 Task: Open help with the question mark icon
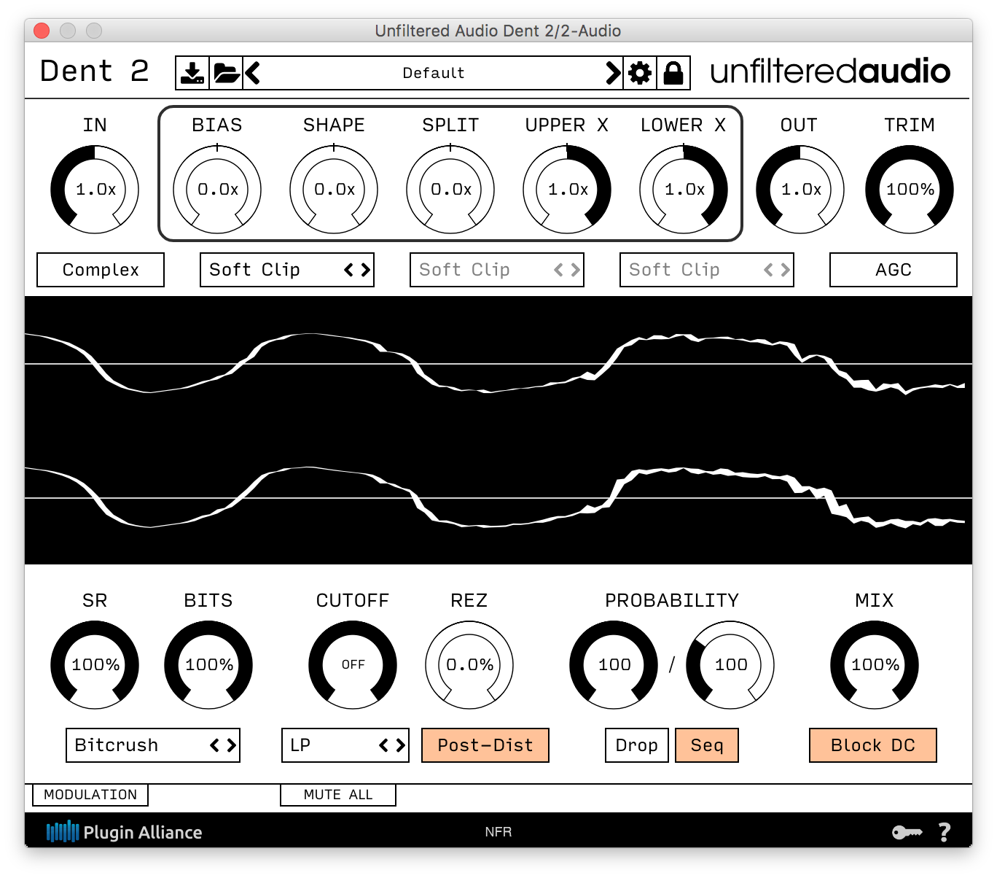click(x=945, y=832)
